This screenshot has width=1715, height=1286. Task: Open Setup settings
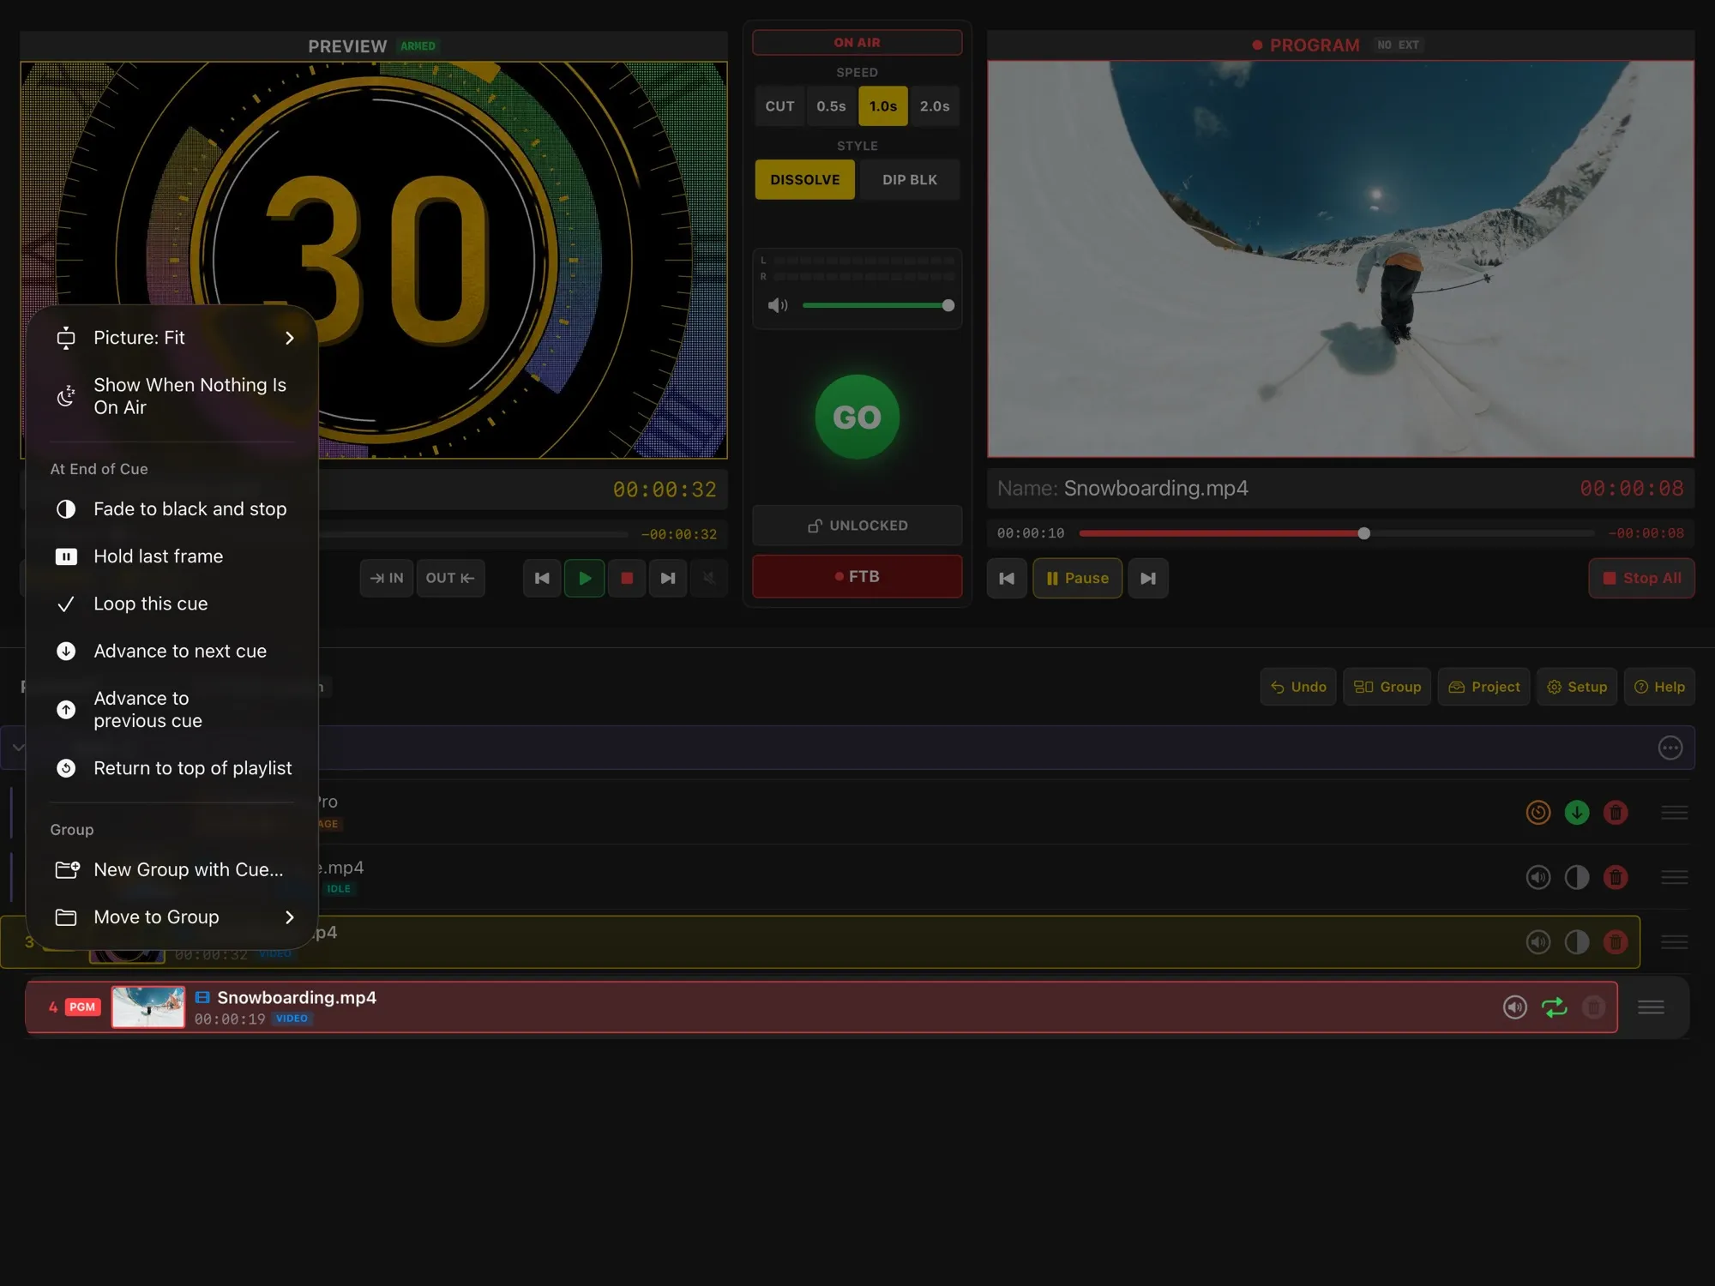(1578, 687)
